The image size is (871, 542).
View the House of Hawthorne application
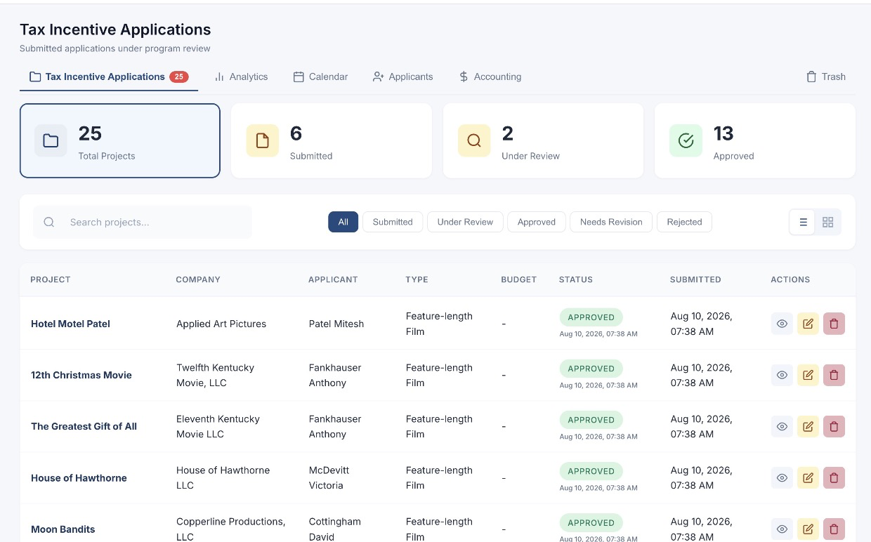(782, 477)
